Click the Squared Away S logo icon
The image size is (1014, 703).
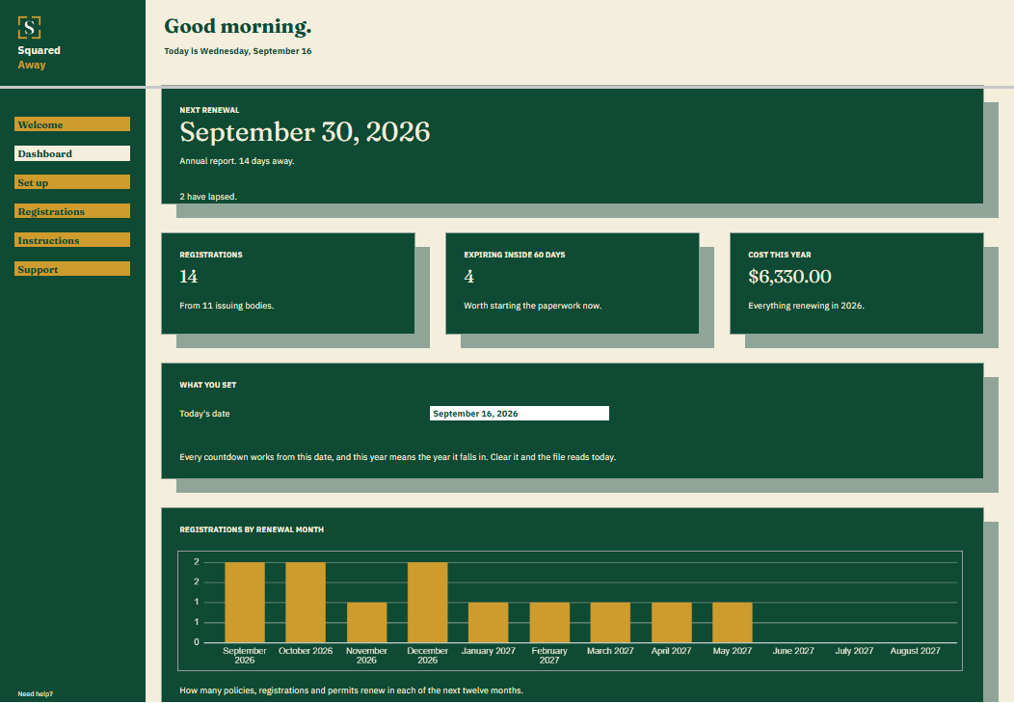coord(29,28)
